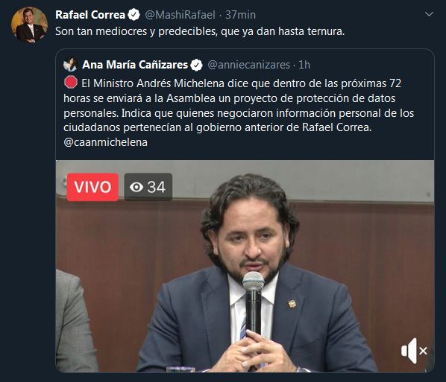Play the live video of the minister

pyautogui.click(x=245, y=266)
